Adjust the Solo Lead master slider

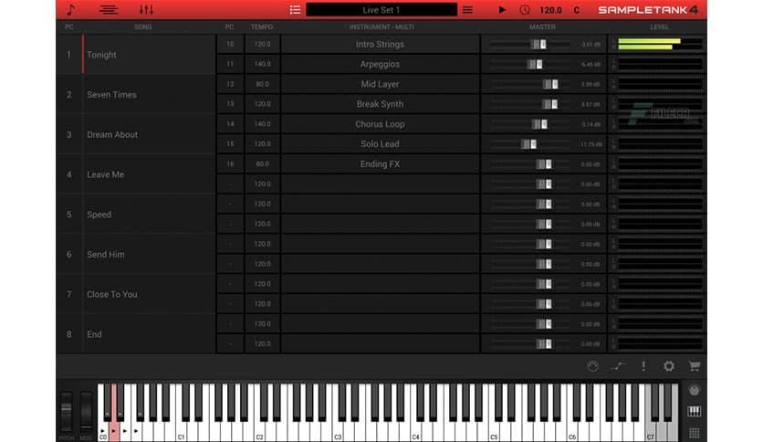point(529,144)
